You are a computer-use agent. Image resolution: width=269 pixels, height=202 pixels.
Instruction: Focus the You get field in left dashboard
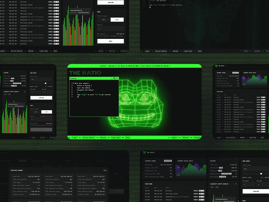tap(47, 92)
